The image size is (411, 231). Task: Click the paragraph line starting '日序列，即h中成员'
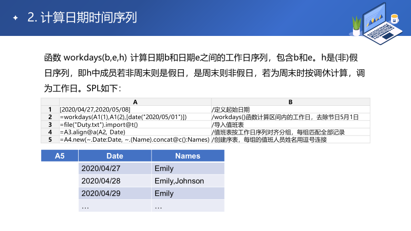204,73
